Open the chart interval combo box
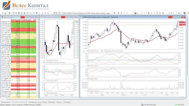Viewport: 189px width, 106px height. (x=140, y=13)
